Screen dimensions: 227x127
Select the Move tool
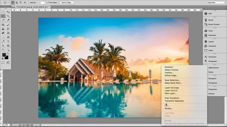pyautogui.click(x=8, y=12)
